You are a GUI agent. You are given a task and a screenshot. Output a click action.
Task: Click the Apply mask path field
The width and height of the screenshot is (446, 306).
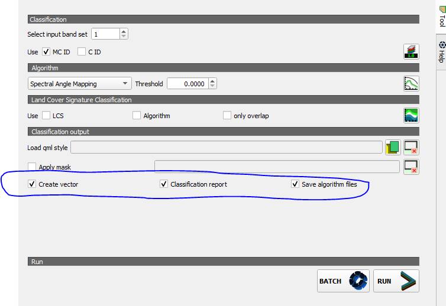click(x=277, y=167)
